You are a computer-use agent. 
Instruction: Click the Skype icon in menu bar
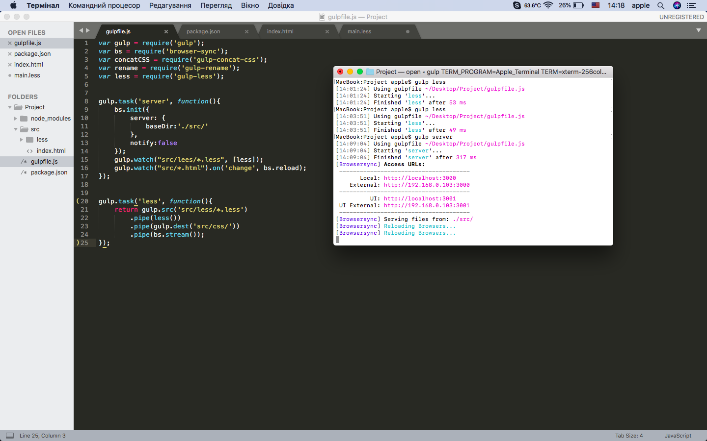517,5
